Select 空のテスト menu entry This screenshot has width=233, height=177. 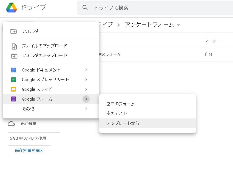tap(117, 114)
